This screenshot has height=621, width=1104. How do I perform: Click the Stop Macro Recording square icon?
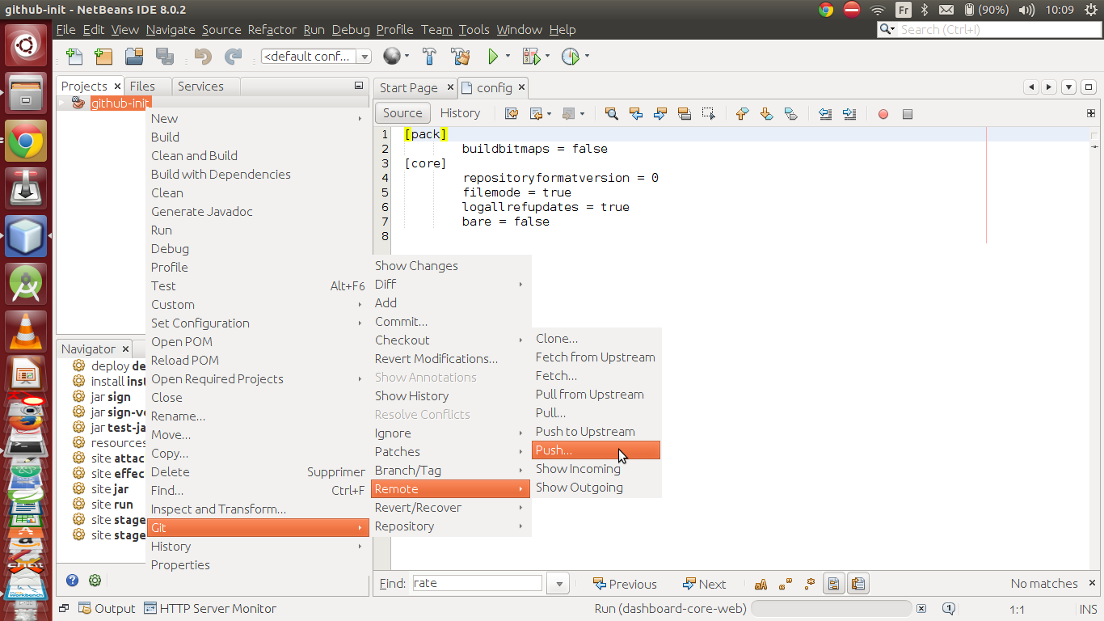point(908,114)
